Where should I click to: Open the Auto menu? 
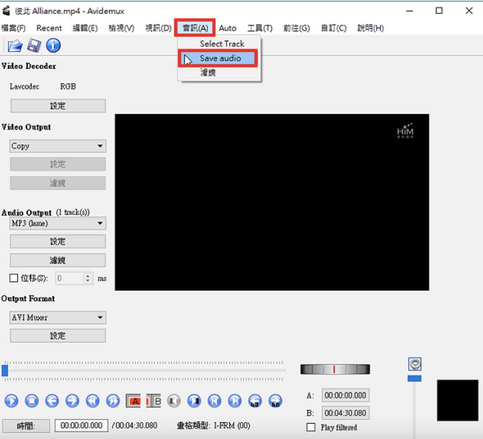pos(227,28)
